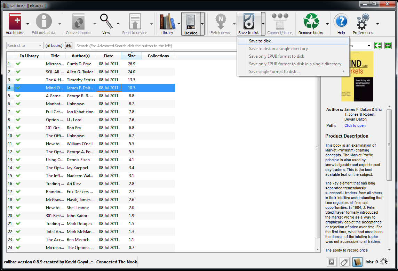Click the green plus save search icon
This screenshot has width=398, height=271.
(388, 46)
